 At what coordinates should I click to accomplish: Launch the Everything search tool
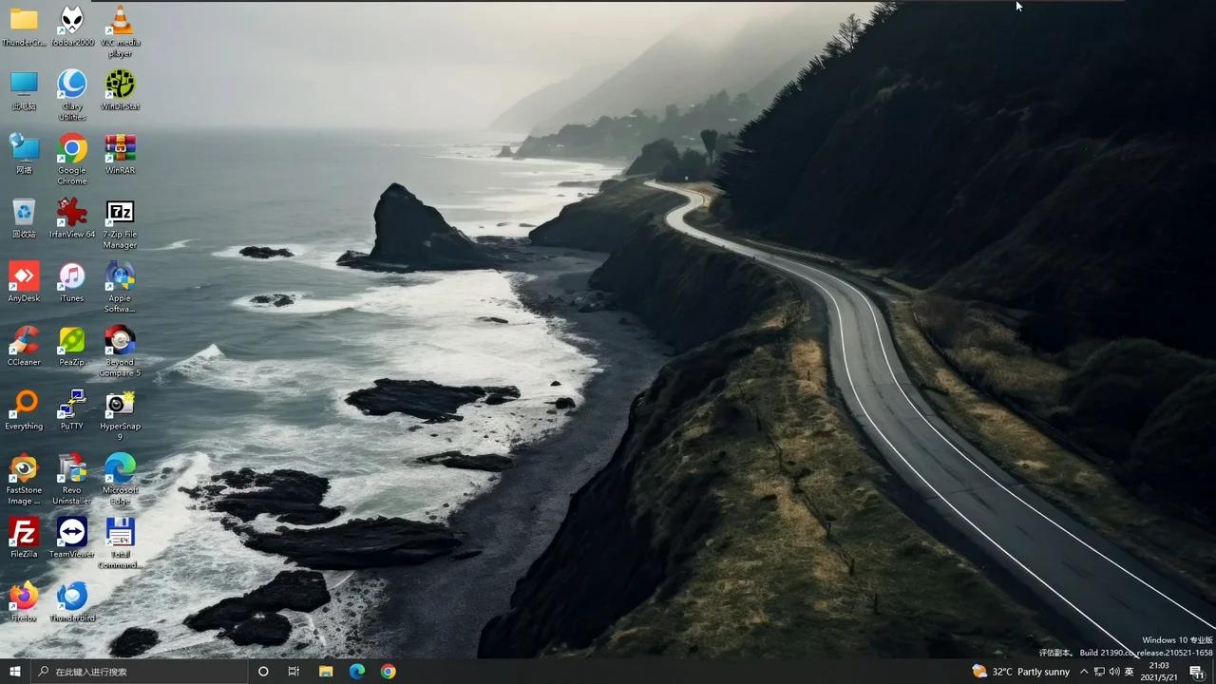(24, 405)
